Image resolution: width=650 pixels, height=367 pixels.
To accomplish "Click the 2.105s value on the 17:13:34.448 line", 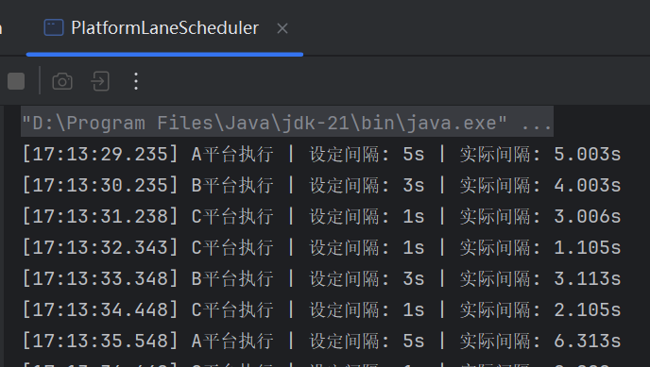I will click(x=587, y=309).
